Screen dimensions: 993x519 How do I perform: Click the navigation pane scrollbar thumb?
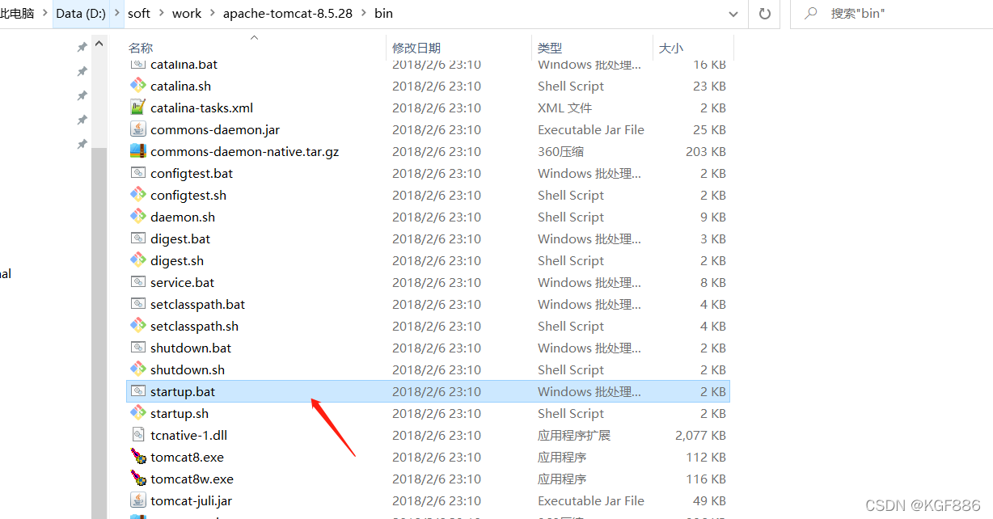coord(99,331)
